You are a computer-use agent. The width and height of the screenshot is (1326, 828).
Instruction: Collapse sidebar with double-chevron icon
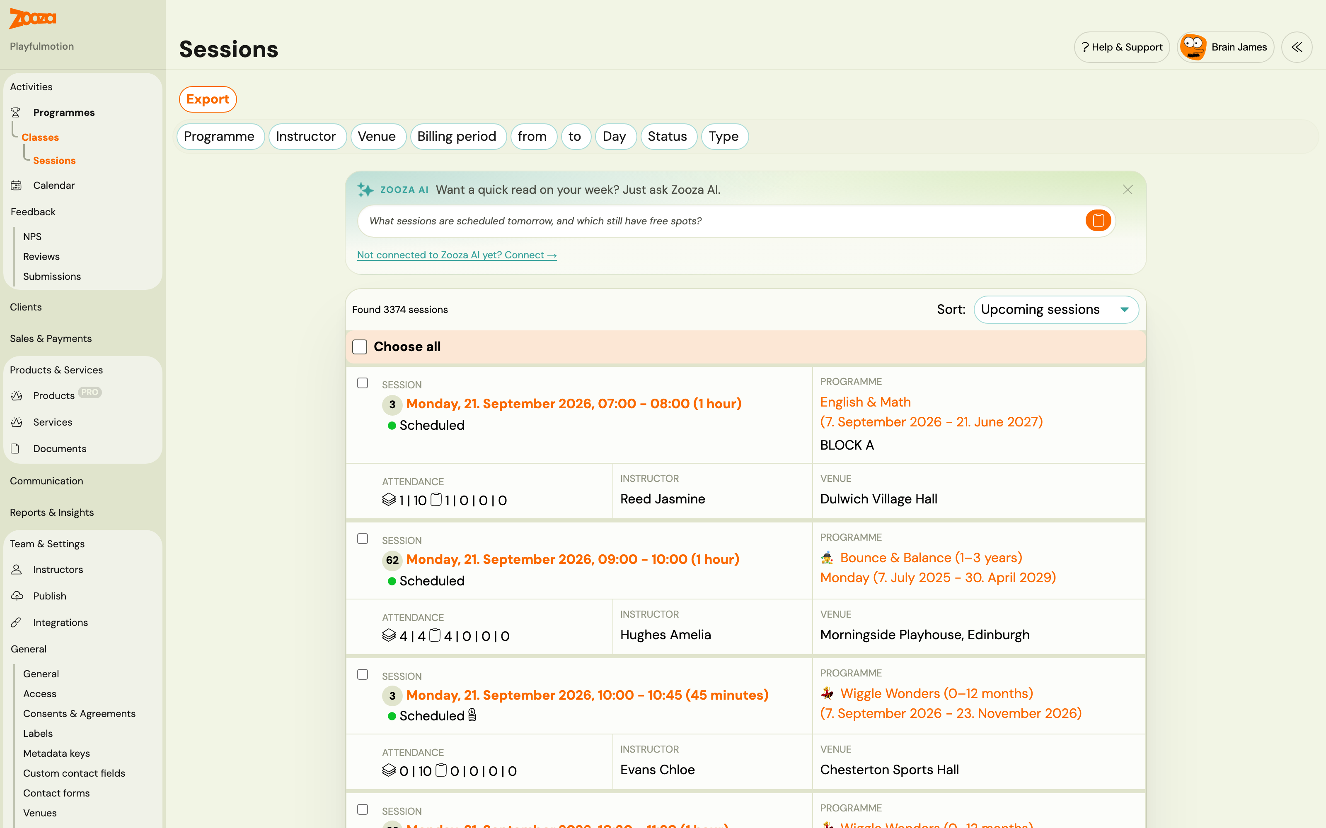tap(1297, 47)
